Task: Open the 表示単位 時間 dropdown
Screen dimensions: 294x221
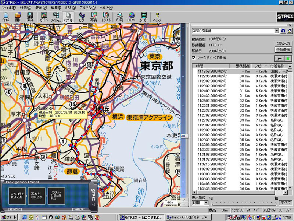Action: tap(206, 203)
